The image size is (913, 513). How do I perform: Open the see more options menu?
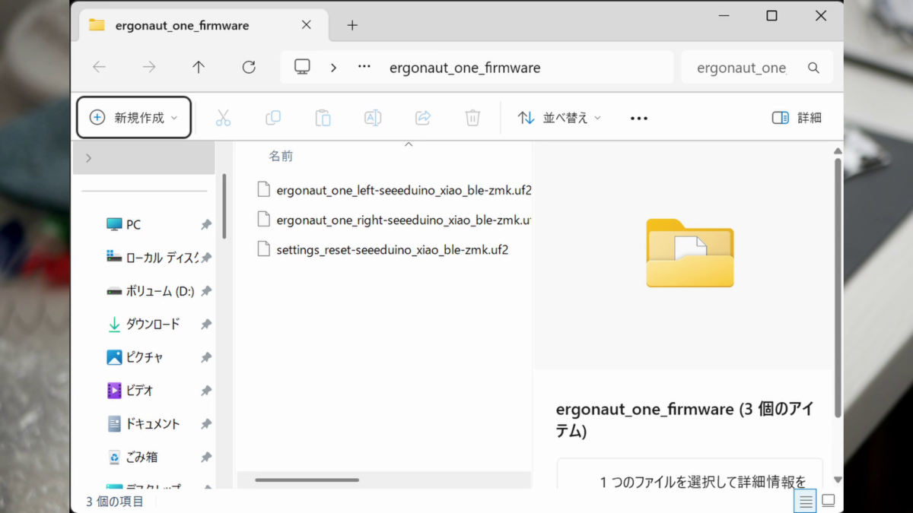pyautogui.click(x=639, y=118)
